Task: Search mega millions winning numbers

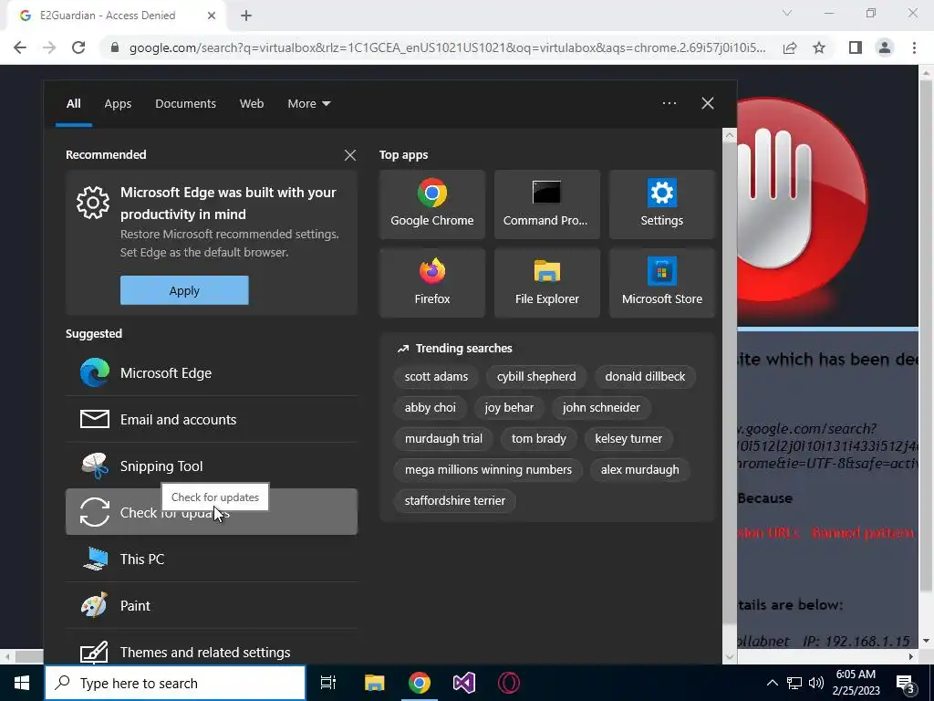Action: coord(488,470)
